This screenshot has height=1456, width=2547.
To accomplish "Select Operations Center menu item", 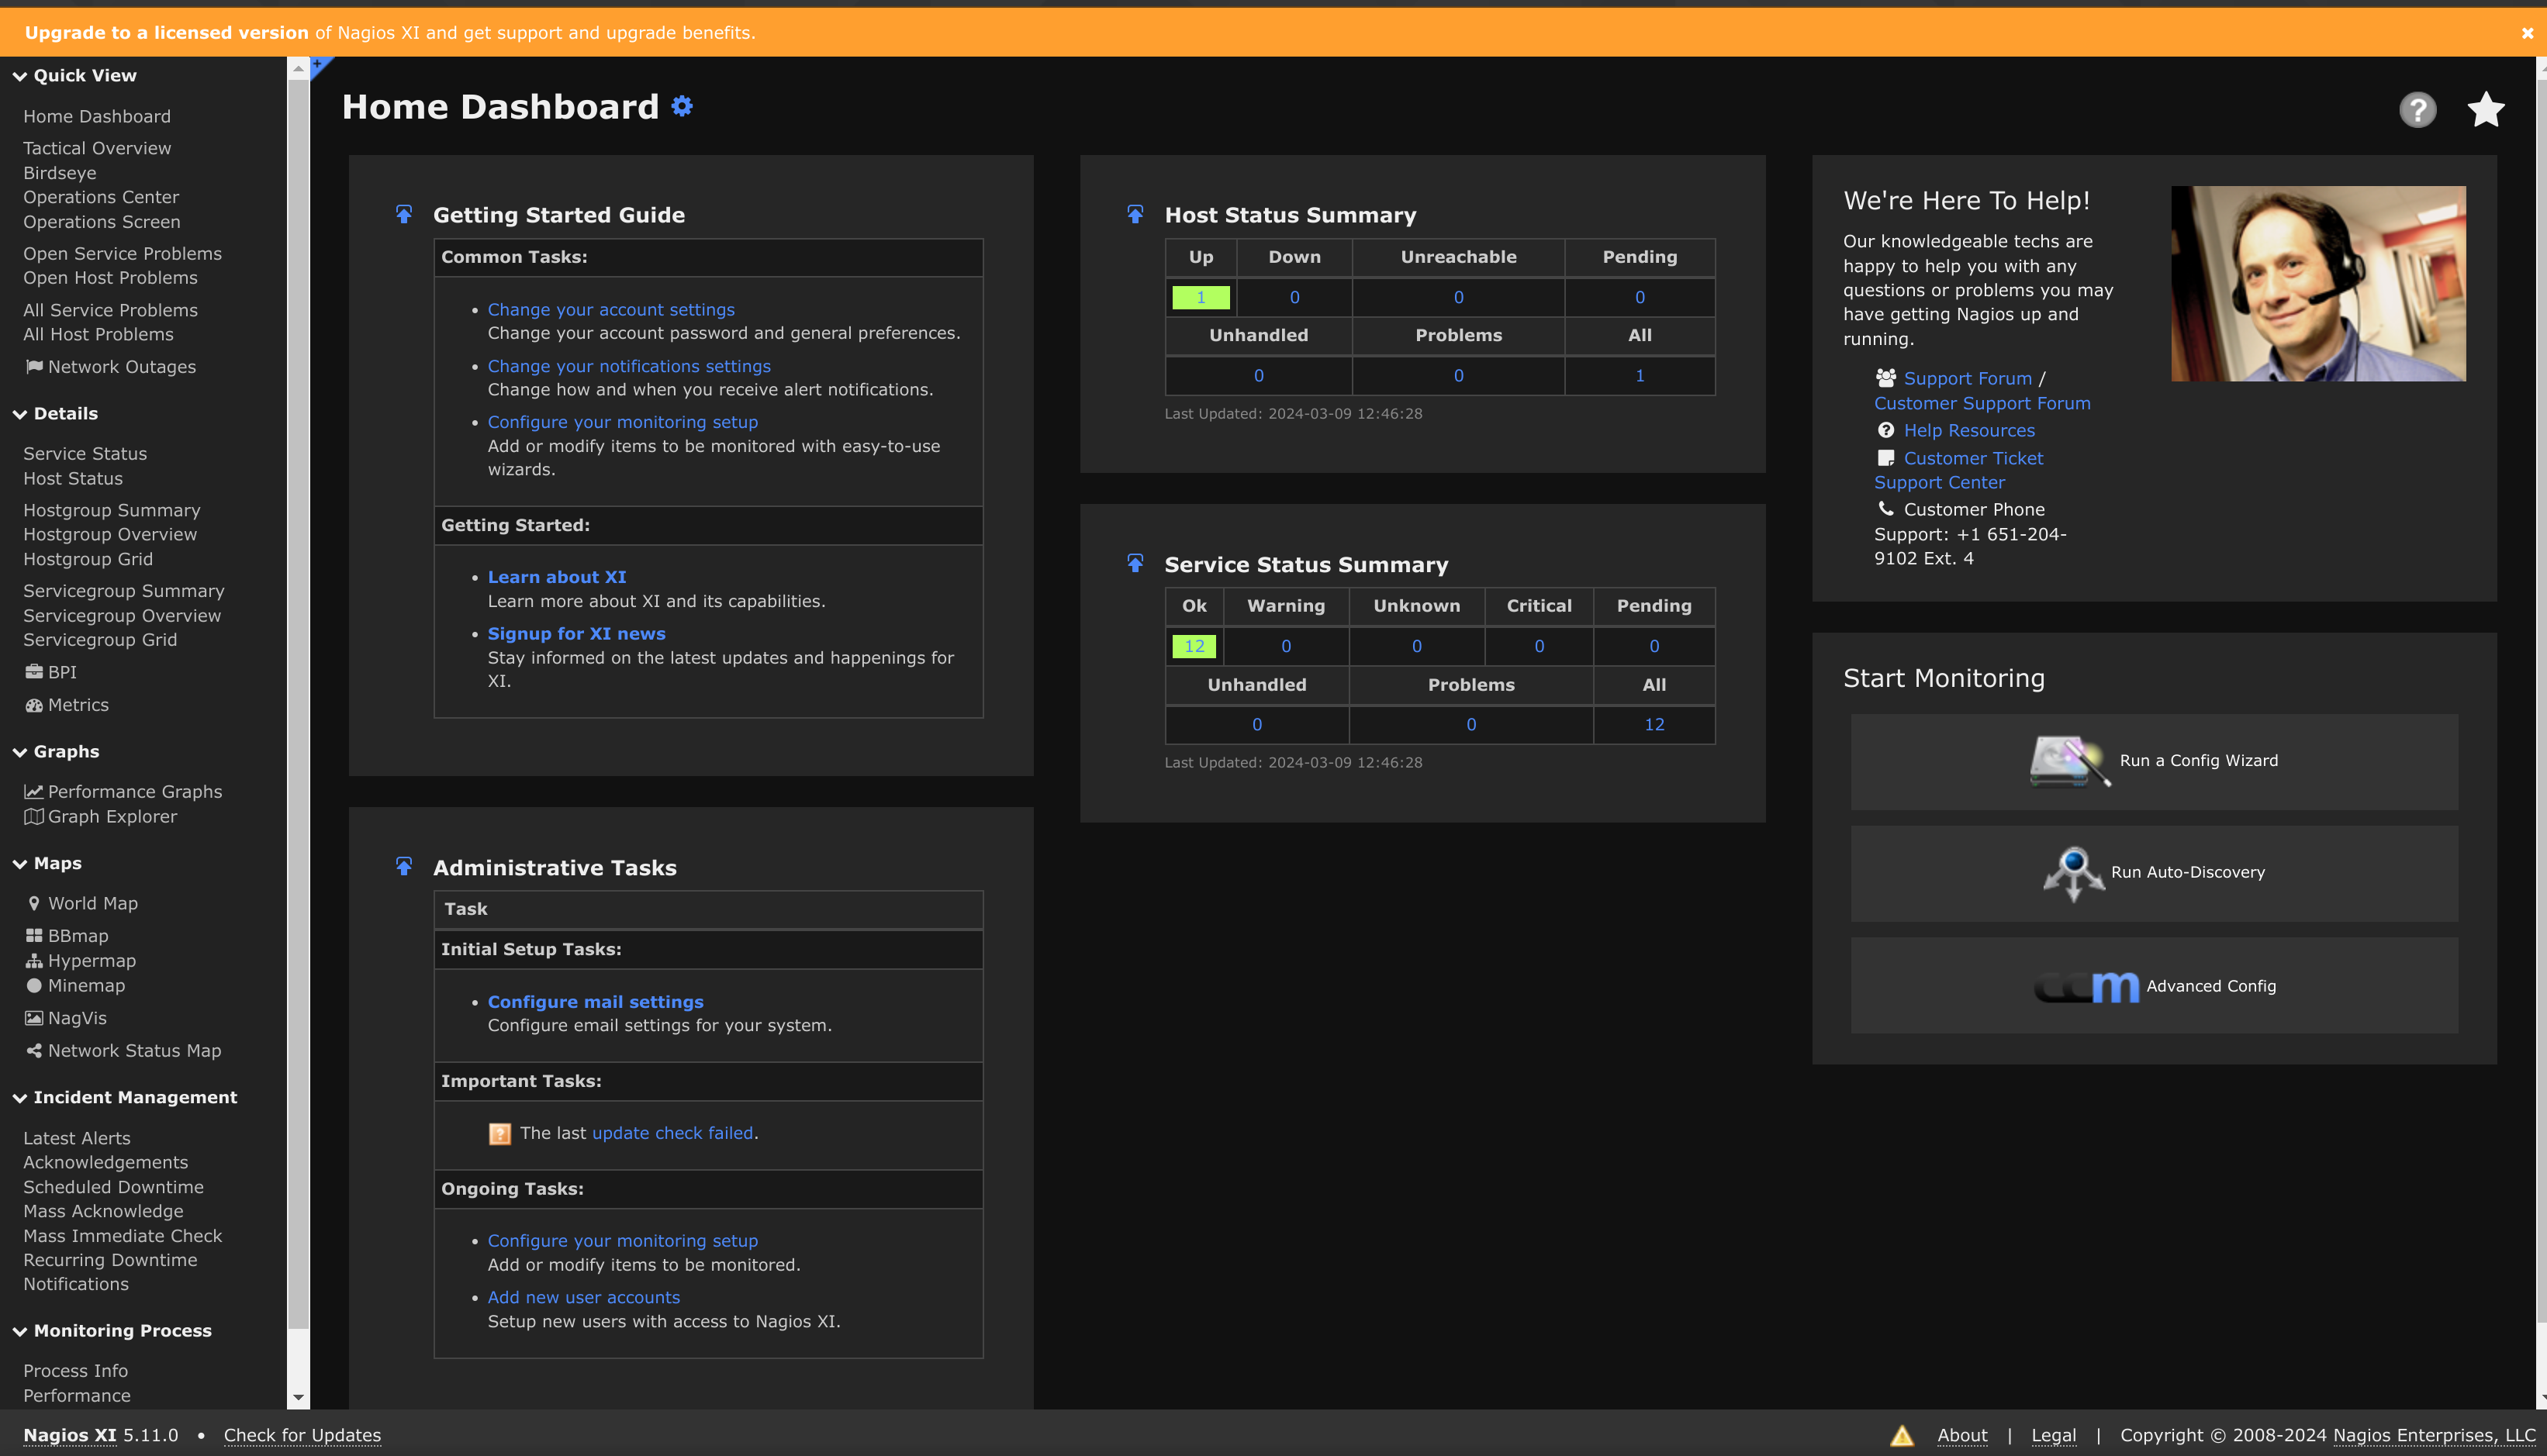I will tap(101, 197).
